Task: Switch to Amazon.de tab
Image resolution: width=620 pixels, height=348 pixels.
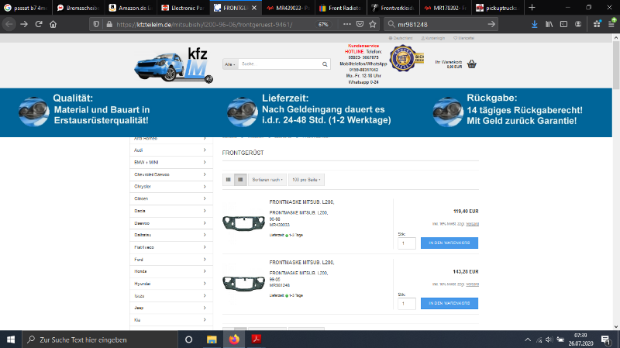Action: point(130,8)
